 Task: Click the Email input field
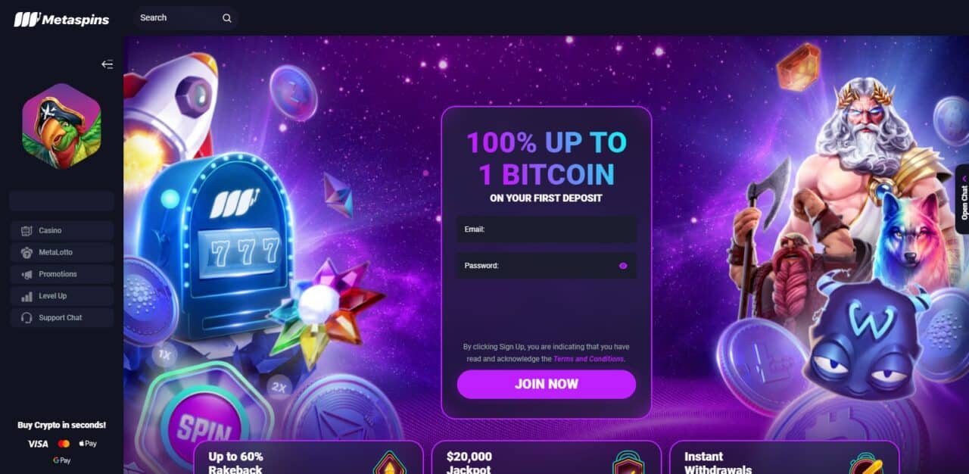pos(547,229)
